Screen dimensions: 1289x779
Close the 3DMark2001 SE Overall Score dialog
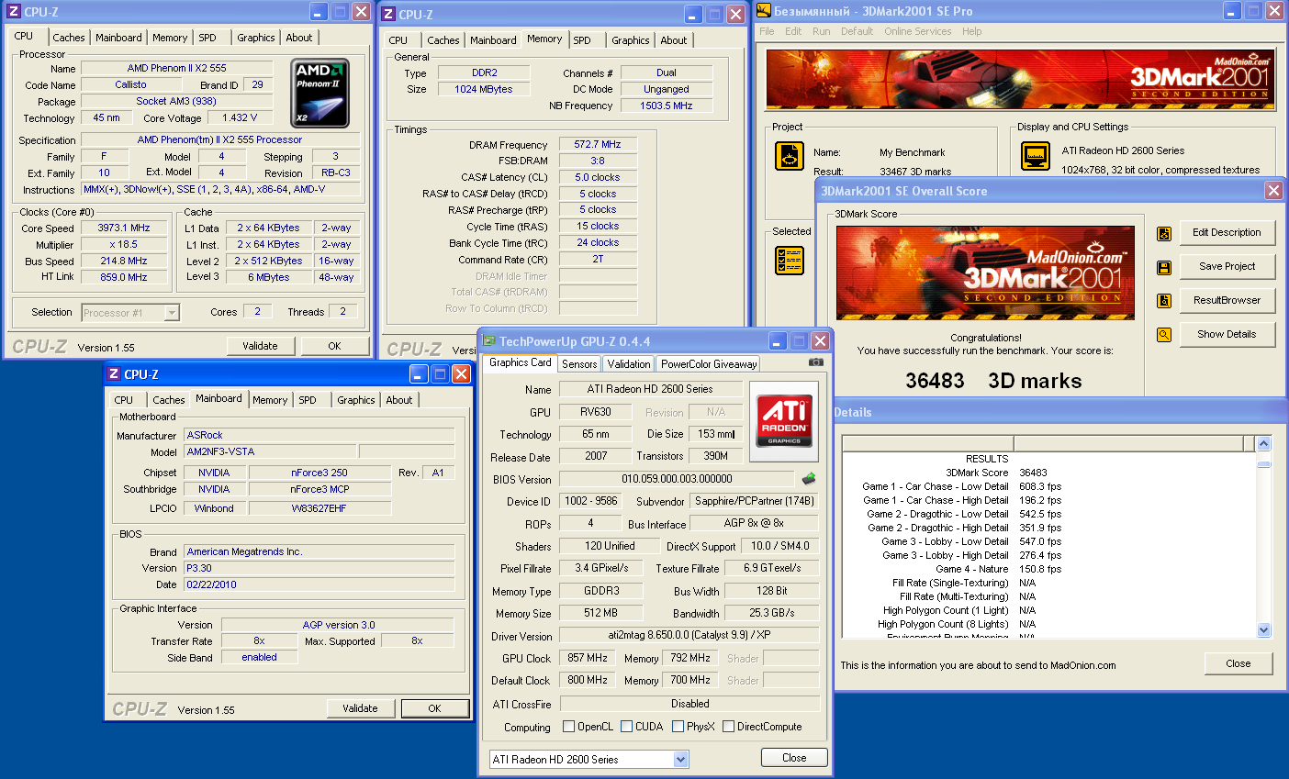click(1273, 190)
